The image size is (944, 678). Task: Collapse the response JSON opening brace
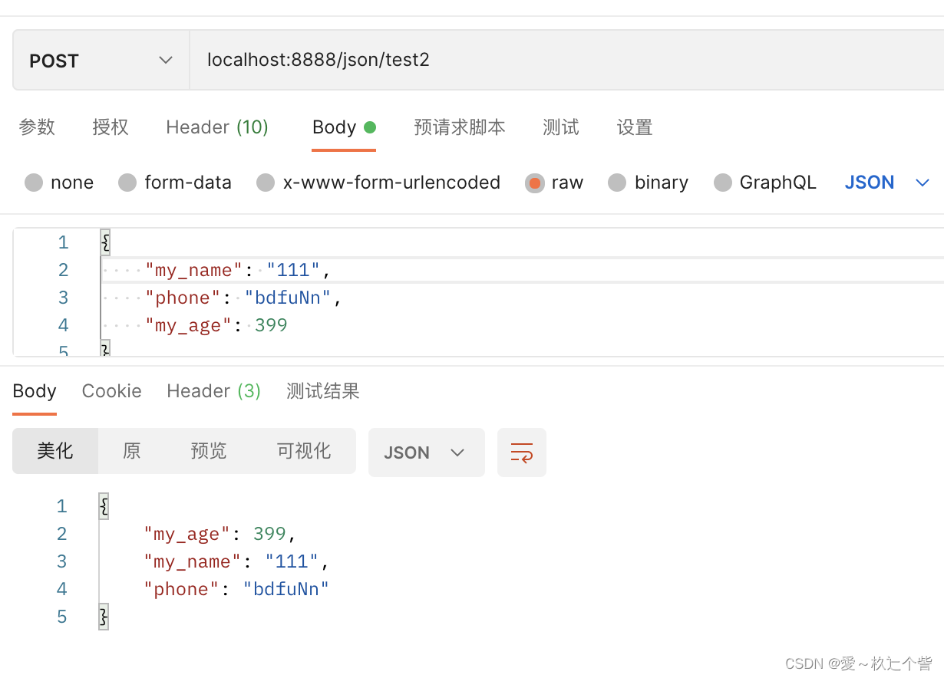[x=104, y=507]
